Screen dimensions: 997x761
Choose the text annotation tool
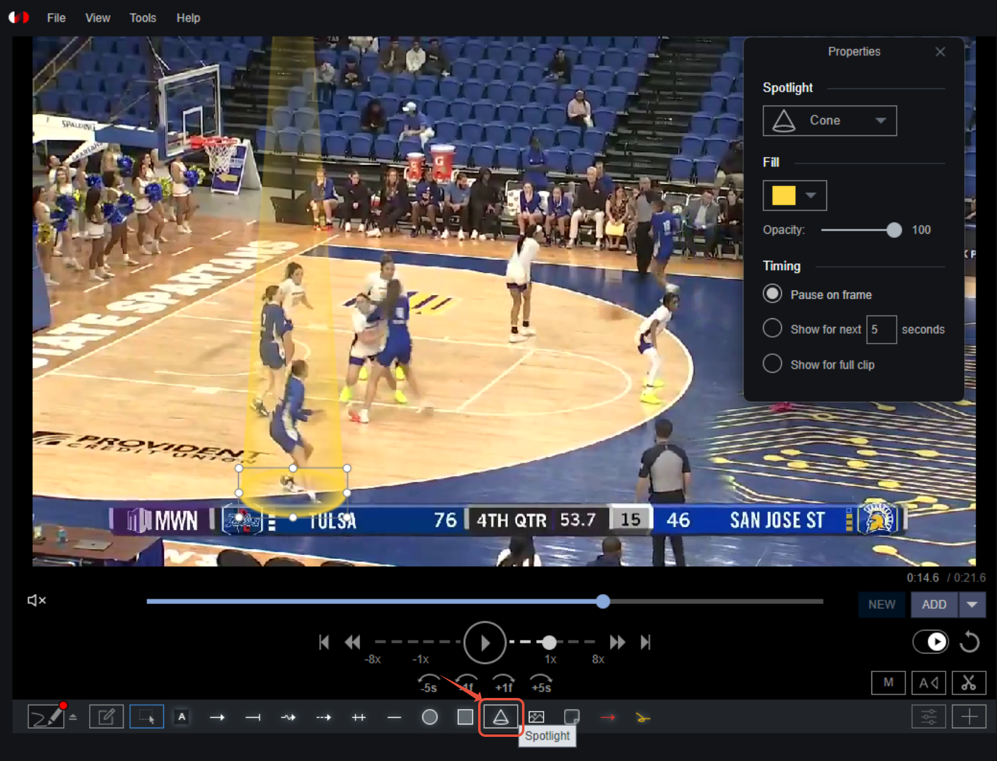(x=182, y=717)
